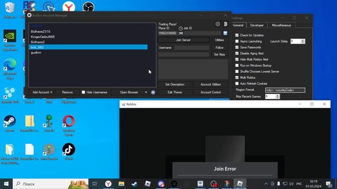
Task: Click the Place ID input field
Action: [167, 33]
